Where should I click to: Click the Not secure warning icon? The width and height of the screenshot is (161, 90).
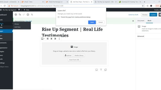tap(9, 6)
